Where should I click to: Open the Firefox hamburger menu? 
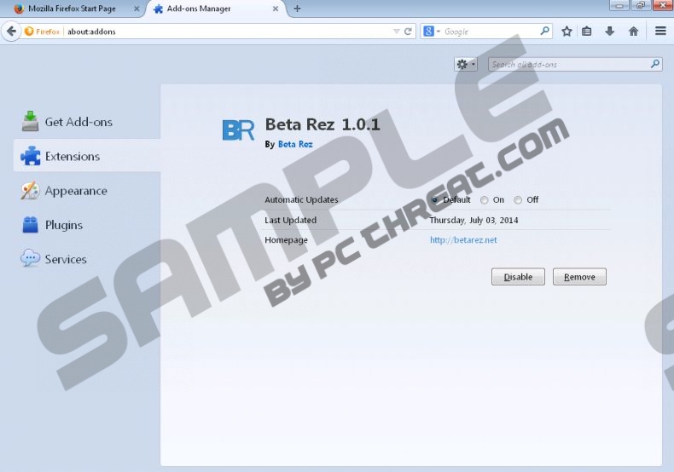pos(660,32)
